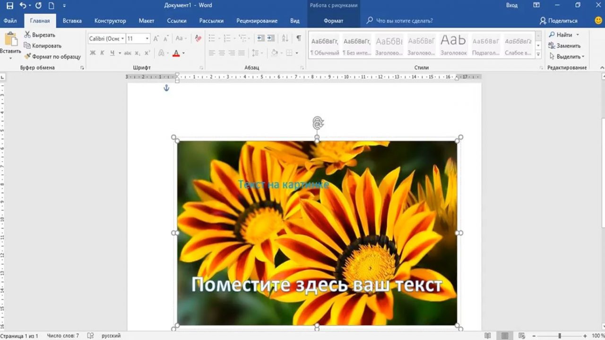Image resolution: width=605 pixels, height=340 pixels.
Task: Click the Копировать copy command
Action: [43, 46]
